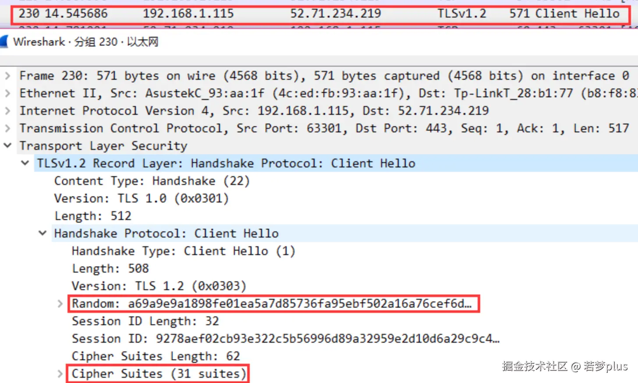Viewport: 638px width, 383px height.
Task: Expand Transmission Control Protocol section
Action: click(x=7, y=128)
